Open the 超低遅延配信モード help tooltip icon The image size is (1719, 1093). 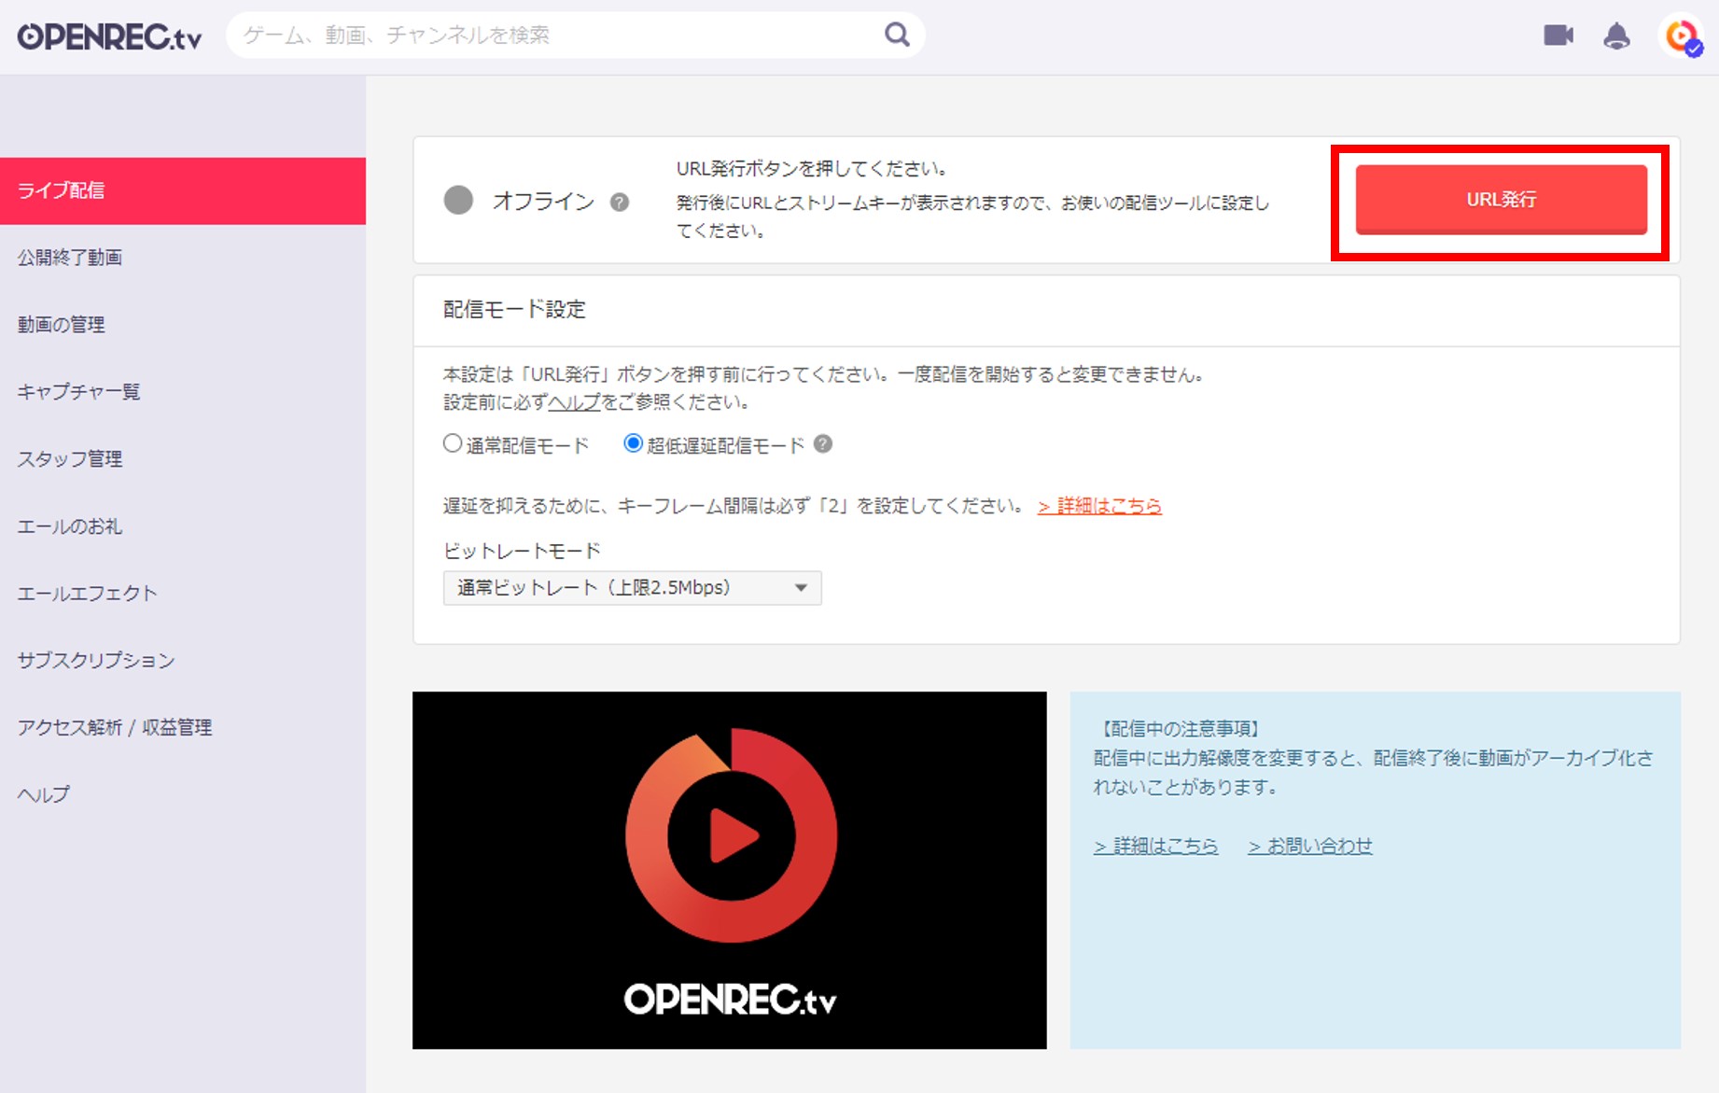[x=820, y=445]
